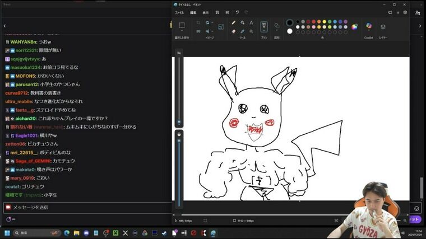Click the Rotate icon in Paint
The height and width of the screenshot is (239, 426).
click(207, 23)
